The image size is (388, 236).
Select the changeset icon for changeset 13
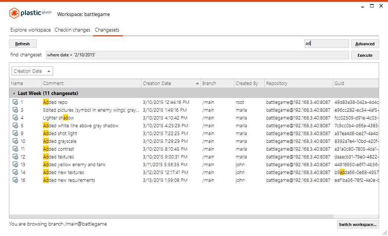[15, 164]
